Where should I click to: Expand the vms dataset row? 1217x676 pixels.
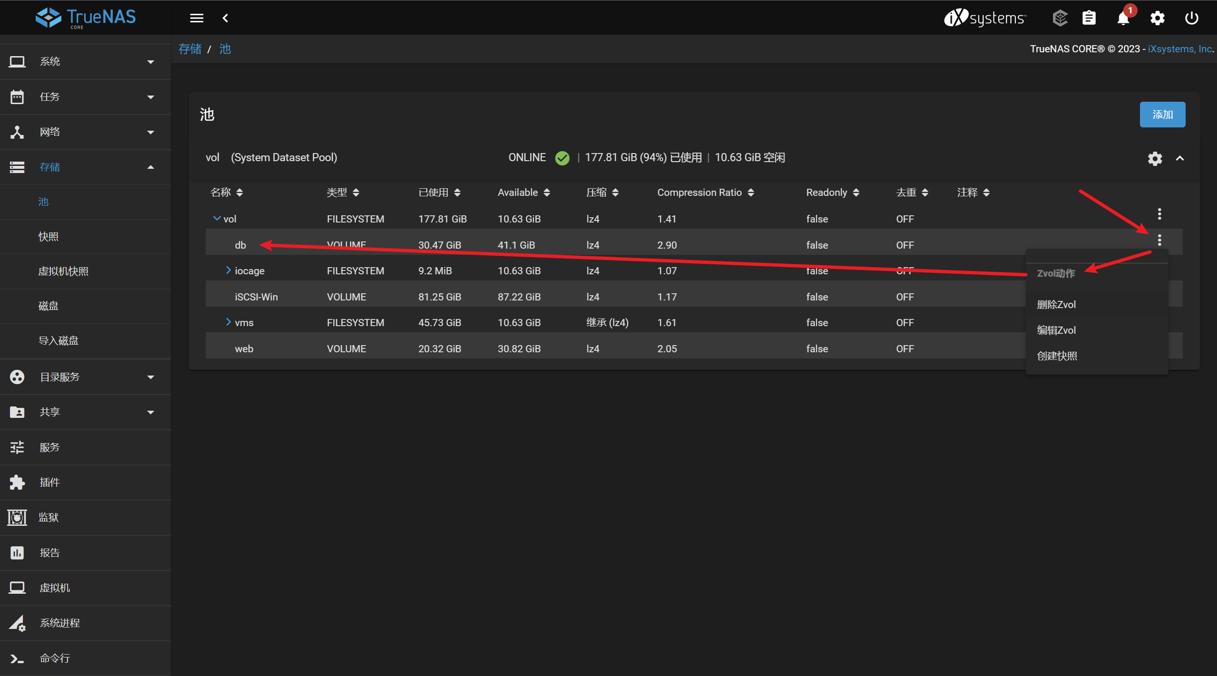pyautogui.click(x=229, y=322)
